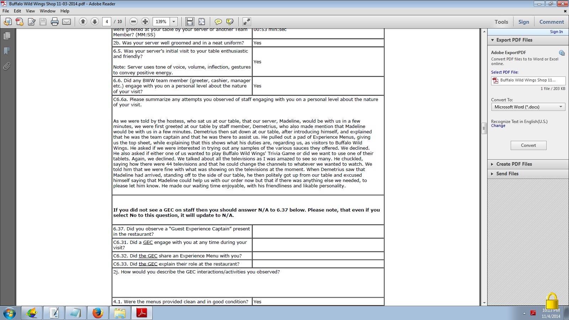Expand the Create PDF Files section
The image size is (569, 320).
pos(527,164)
